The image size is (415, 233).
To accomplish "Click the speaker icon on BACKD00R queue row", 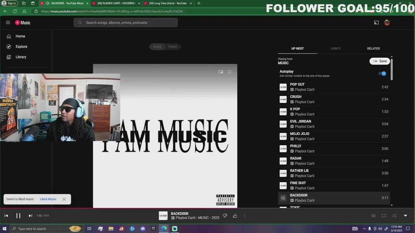I will coord(283,198).
